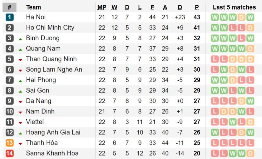
Task: Click Quang Nam's last draw icon
Action: (250, 49)
